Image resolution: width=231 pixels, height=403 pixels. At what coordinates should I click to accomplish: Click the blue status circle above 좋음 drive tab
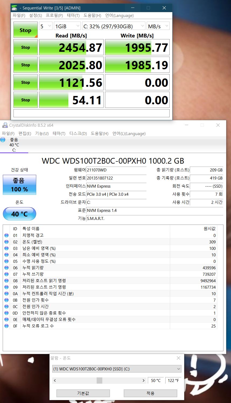coord(3,140)
